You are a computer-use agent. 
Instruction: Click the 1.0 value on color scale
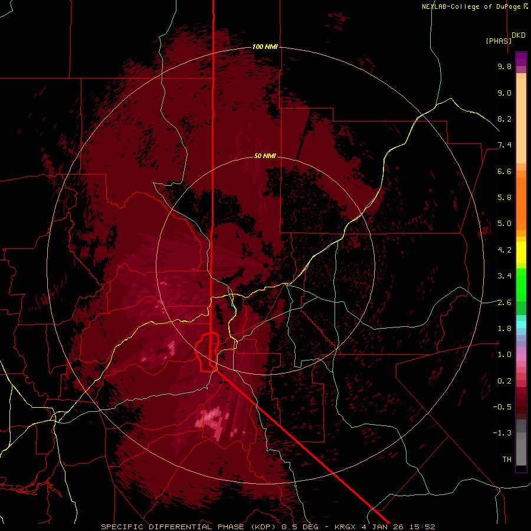[x=504, y=355]
